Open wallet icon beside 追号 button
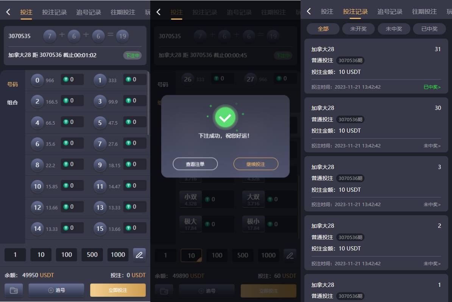452x302 pixels. (x=14, y=290)
